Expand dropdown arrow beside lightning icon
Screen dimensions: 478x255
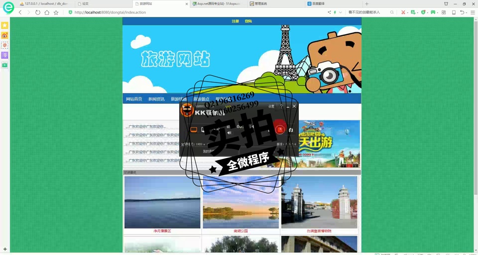[x=340, y=12]
